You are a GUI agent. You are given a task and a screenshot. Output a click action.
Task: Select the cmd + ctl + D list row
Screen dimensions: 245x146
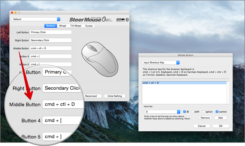coord(184,83)
